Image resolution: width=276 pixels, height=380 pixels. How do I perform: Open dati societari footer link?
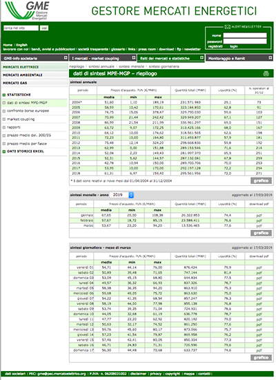point(15,374)
